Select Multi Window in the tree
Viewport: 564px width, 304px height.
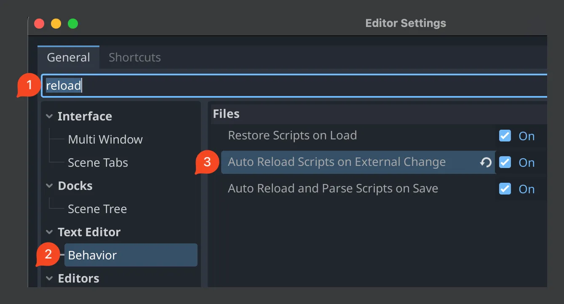[105, 139]
